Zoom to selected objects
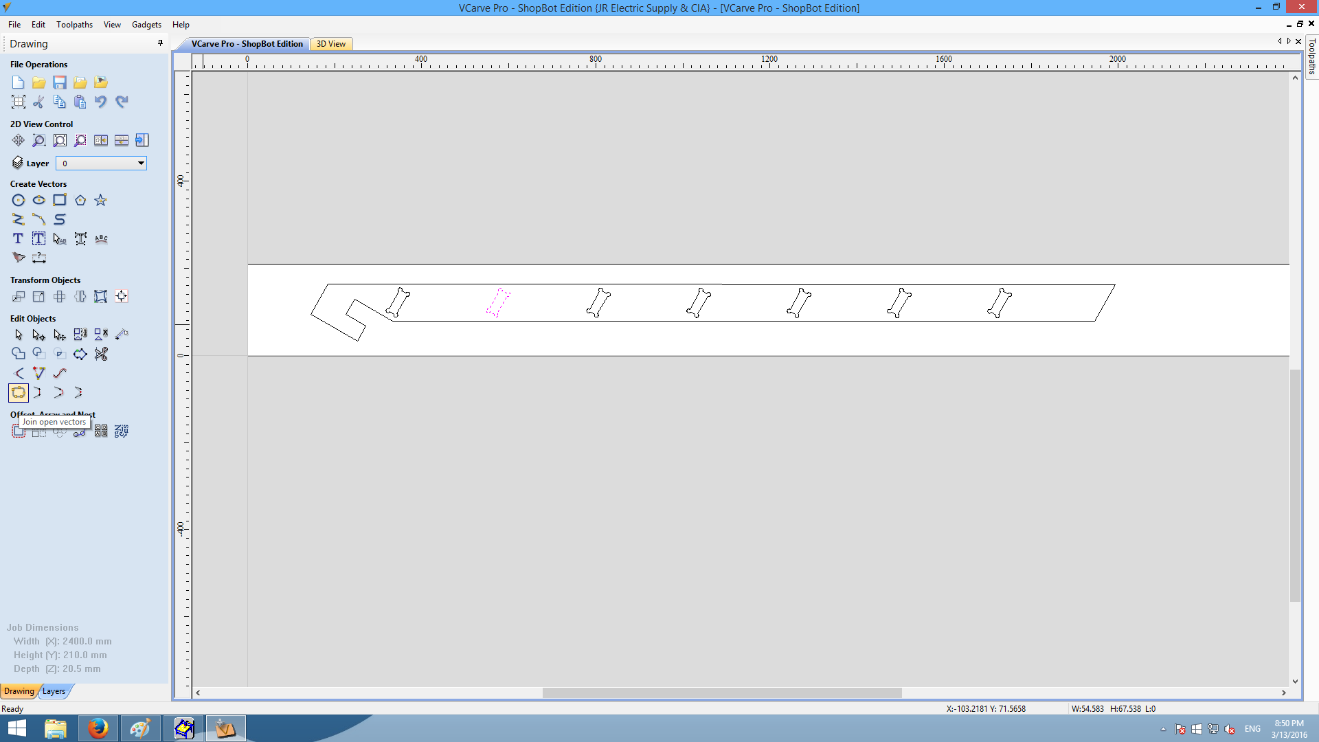 (80, 140)
